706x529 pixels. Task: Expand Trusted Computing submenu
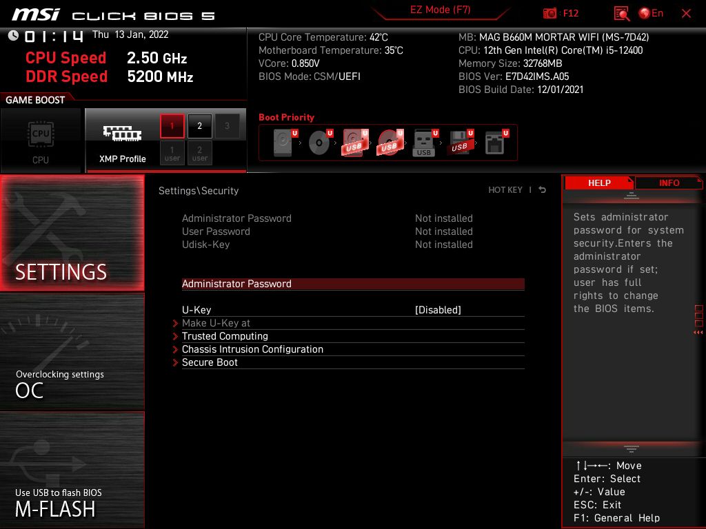point(353,336)
